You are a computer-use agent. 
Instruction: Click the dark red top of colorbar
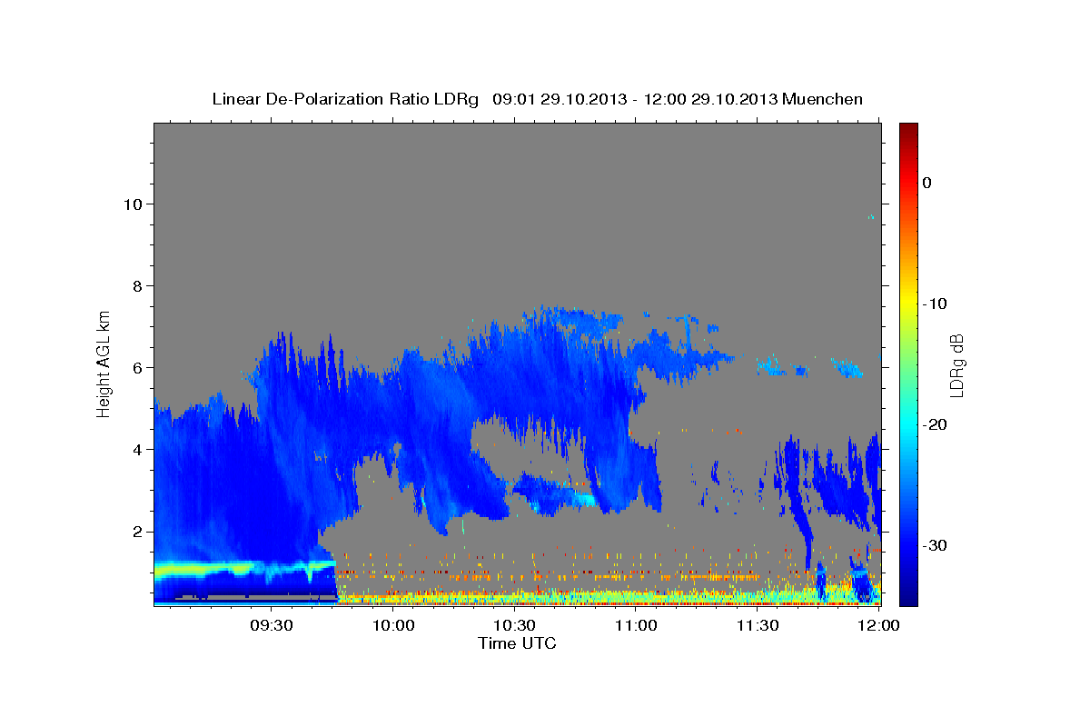click(x=908, y=130)
